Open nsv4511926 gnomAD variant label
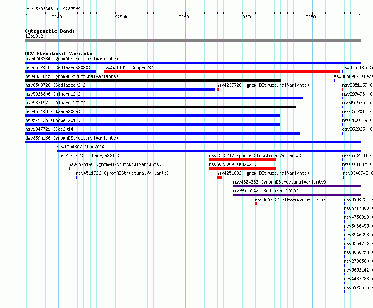This screenshot has width=373, height=308. [122, 173]
